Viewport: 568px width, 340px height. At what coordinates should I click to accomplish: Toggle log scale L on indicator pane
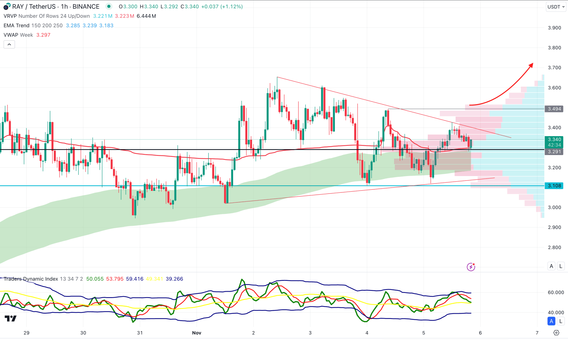pyautogui.click(x=561, y=321)
